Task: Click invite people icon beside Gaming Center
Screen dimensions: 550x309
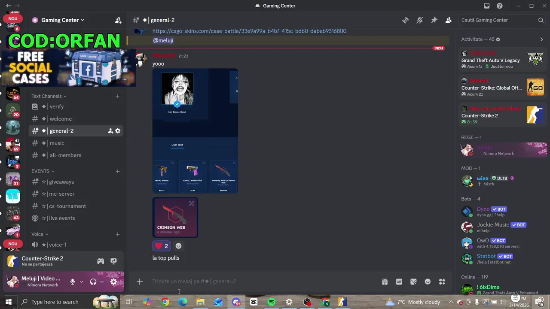Action: pyautogui.click(x=118, y=20)
